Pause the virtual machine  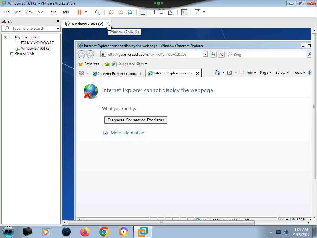coord(80,12)
